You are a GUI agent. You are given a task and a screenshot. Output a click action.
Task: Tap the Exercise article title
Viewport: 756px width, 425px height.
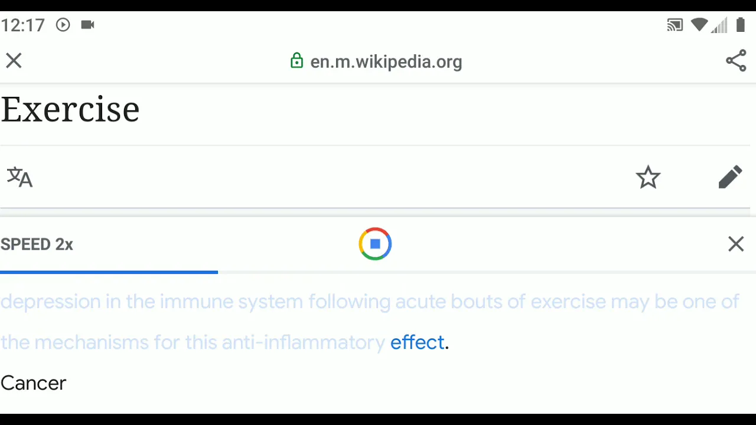pyautogui.click(x=70, y=110)
